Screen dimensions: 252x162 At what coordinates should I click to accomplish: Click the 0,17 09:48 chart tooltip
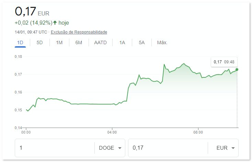point(224,62)
